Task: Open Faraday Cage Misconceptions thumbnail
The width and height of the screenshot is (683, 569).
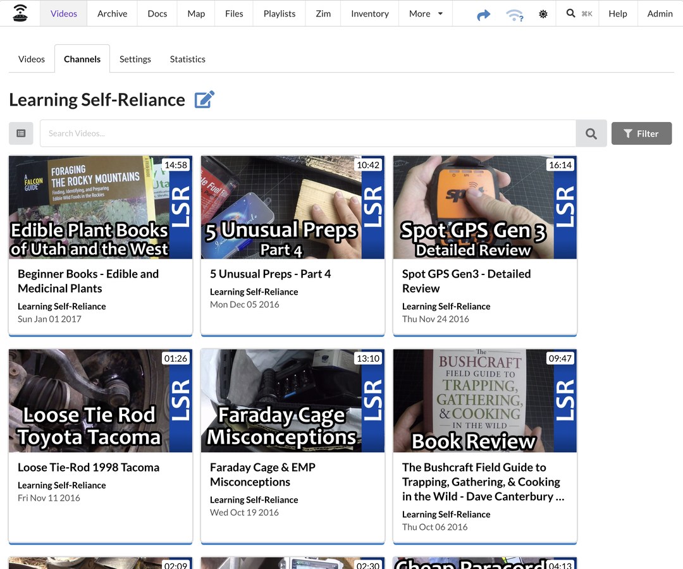Action: [x=293, y=401]
